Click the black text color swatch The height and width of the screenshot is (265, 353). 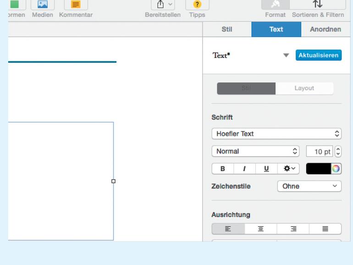pos(319,169)
